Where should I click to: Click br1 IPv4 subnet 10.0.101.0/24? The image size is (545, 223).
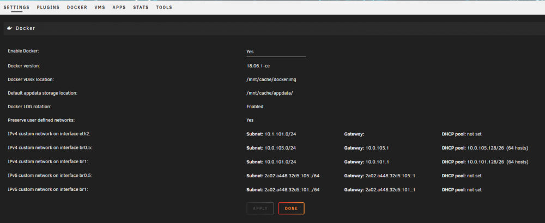pyautogui.click(x=280, y=162)
